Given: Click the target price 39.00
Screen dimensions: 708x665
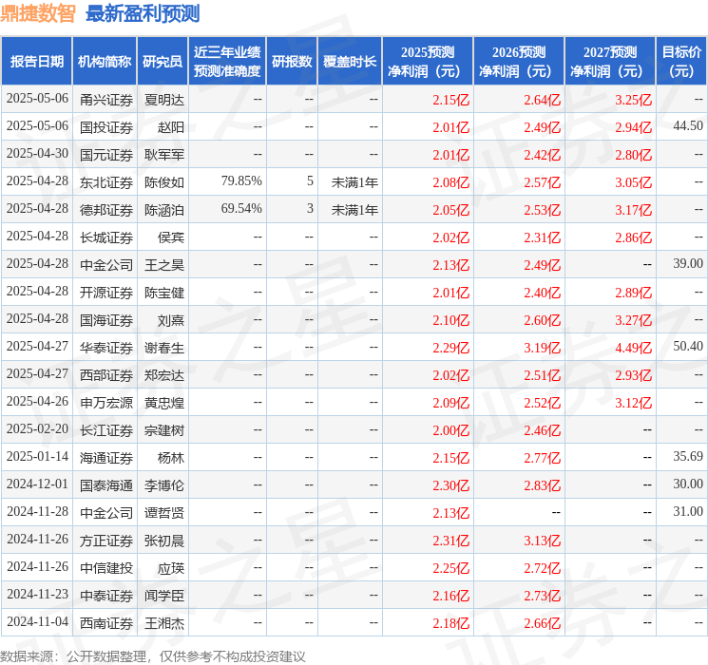Looking at the screenshot, I should click(688, 264).
